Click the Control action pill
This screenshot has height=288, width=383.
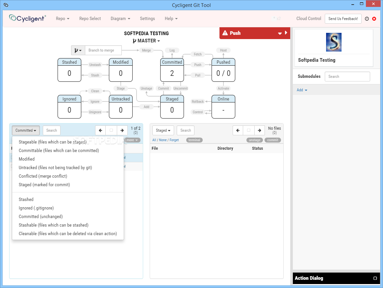tap(198, 112)
